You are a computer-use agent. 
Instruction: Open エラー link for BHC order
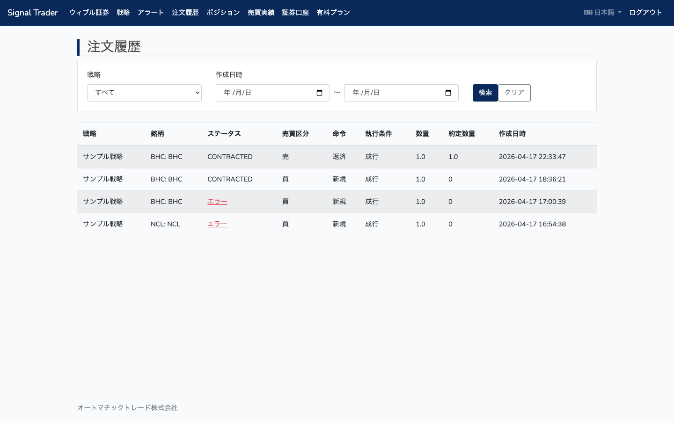217,202
